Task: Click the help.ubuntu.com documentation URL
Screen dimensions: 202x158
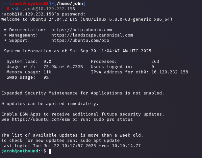Action: coord(82,30)
